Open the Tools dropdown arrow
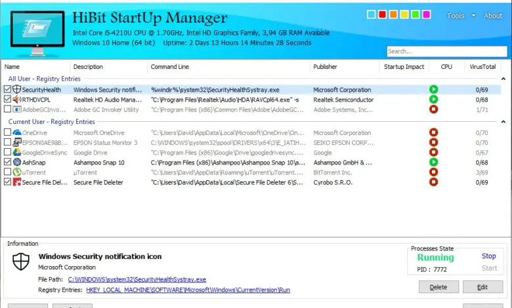 (x=473, y=16)
